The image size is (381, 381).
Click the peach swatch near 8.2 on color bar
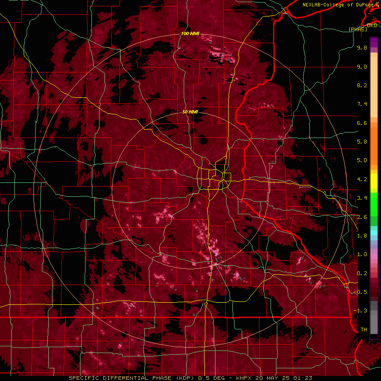(374, 87)
